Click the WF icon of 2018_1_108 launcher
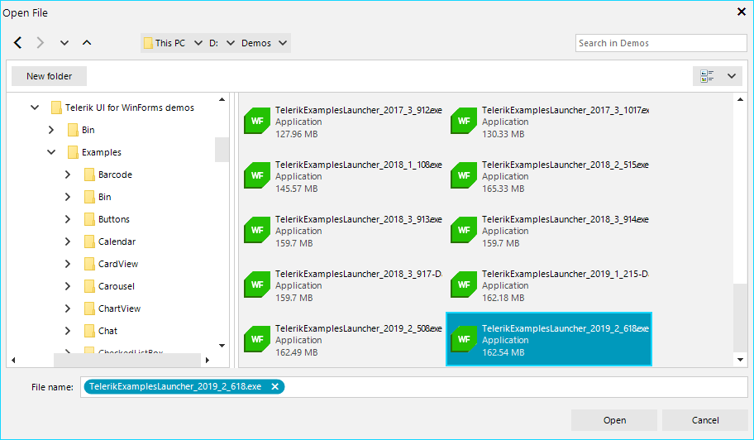 (x=257, y=175)
